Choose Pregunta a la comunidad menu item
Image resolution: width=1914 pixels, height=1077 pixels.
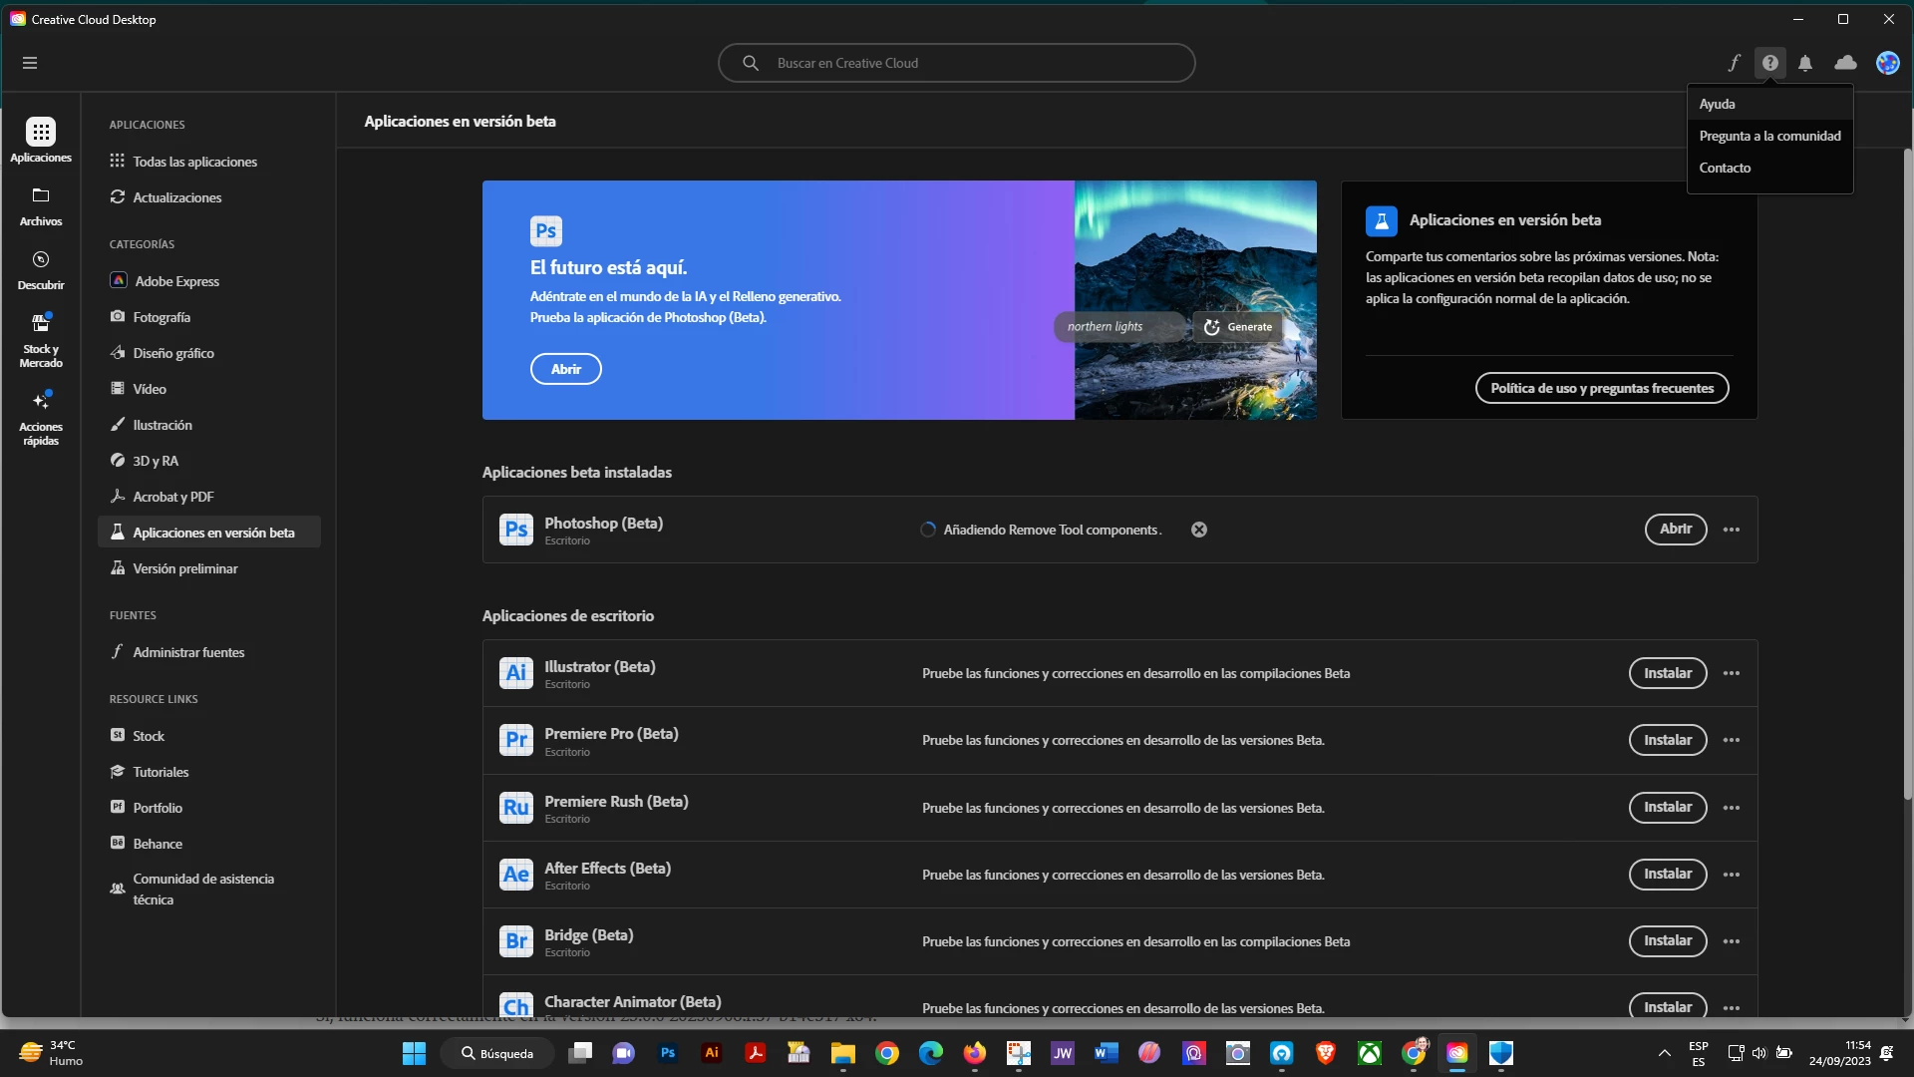1769,136
